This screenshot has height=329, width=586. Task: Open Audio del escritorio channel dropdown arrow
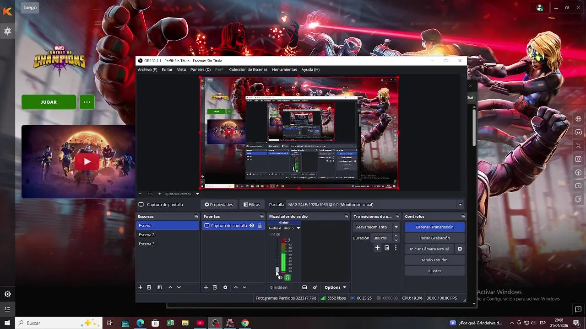point(298,228)
